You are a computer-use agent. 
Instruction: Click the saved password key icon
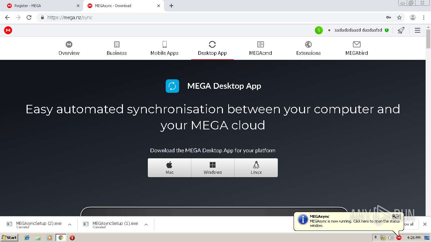coord(389,17)
